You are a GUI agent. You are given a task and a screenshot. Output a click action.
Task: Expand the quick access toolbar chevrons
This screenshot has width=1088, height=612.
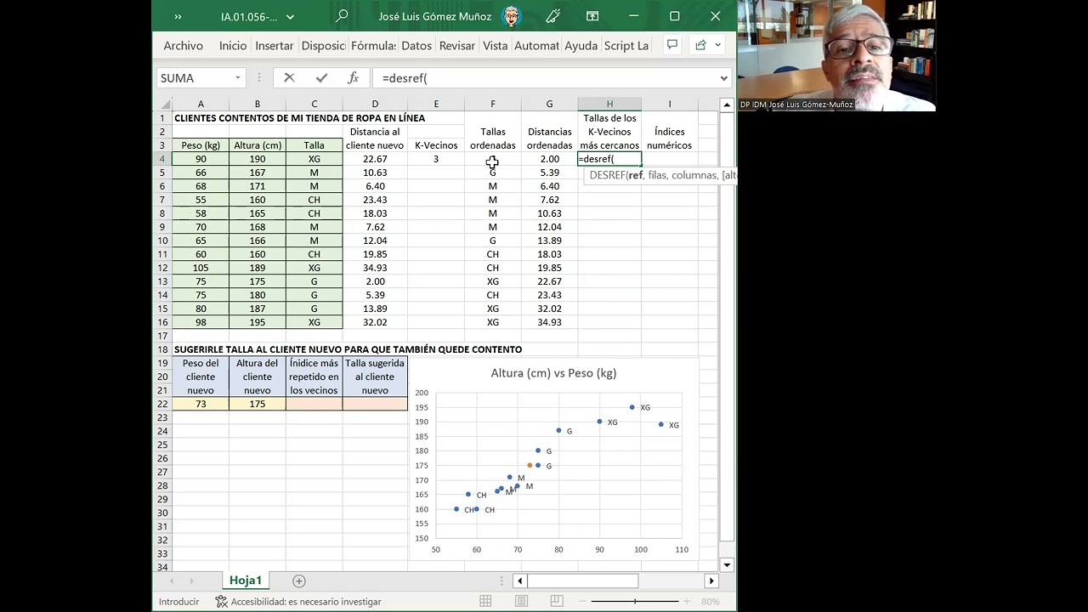click(x=178, y=16)
